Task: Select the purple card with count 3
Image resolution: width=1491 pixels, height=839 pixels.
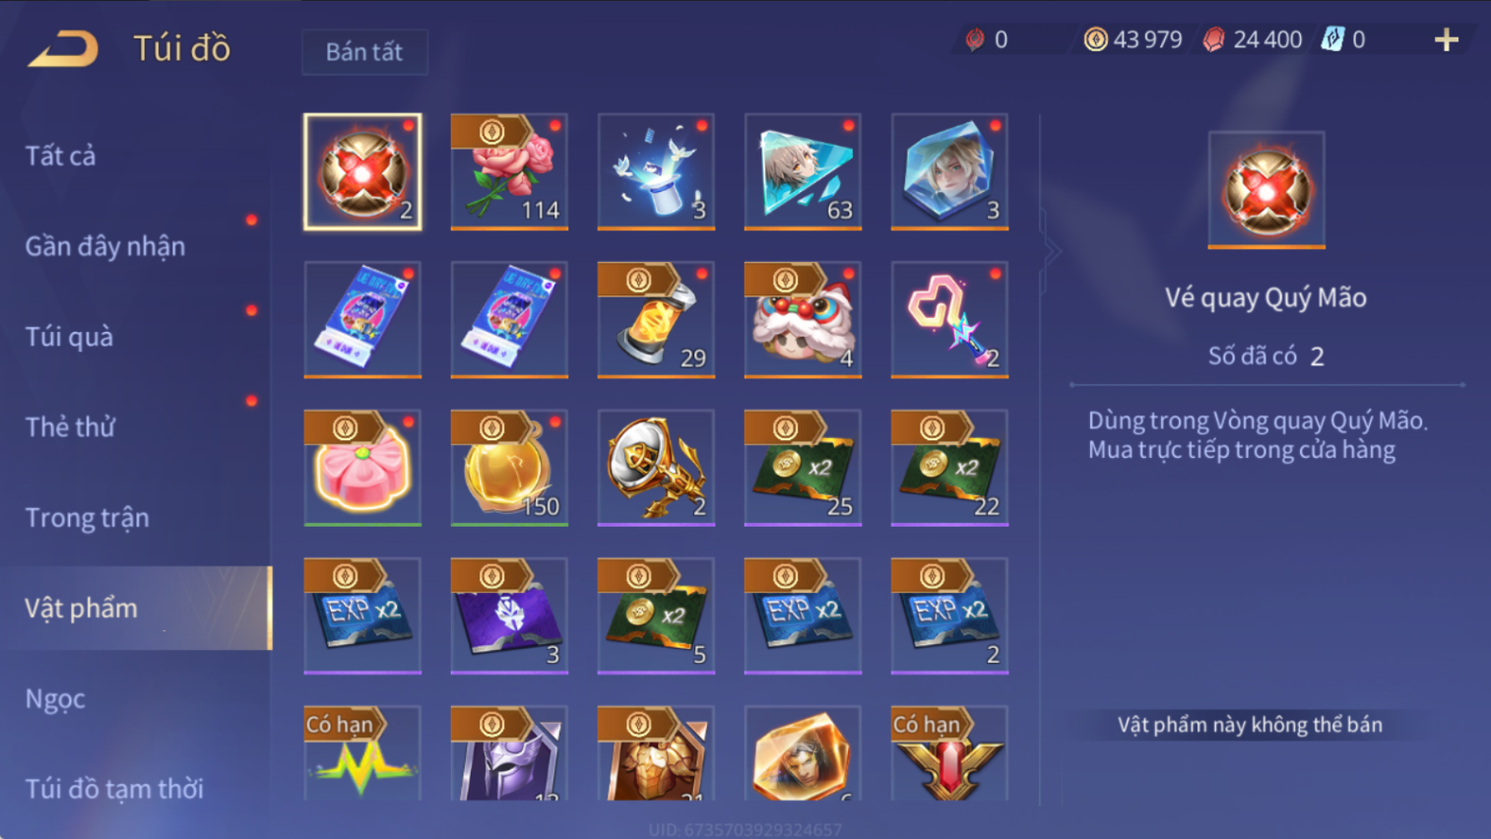Action: coord(509,615)
